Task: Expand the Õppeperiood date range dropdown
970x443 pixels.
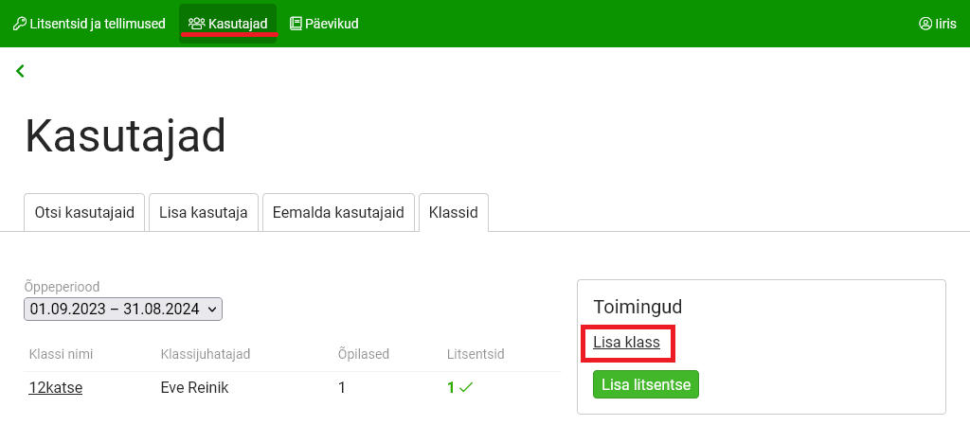Action: pyautogui.click(x=123, y=309)
